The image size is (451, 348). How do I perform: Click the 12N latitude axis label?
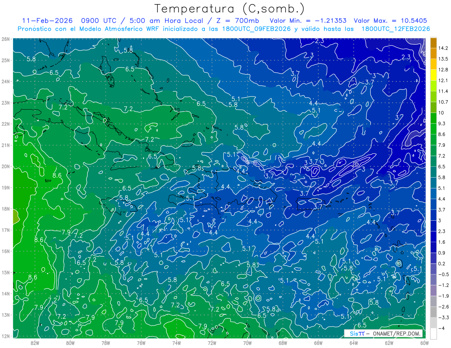pos(5,336)
